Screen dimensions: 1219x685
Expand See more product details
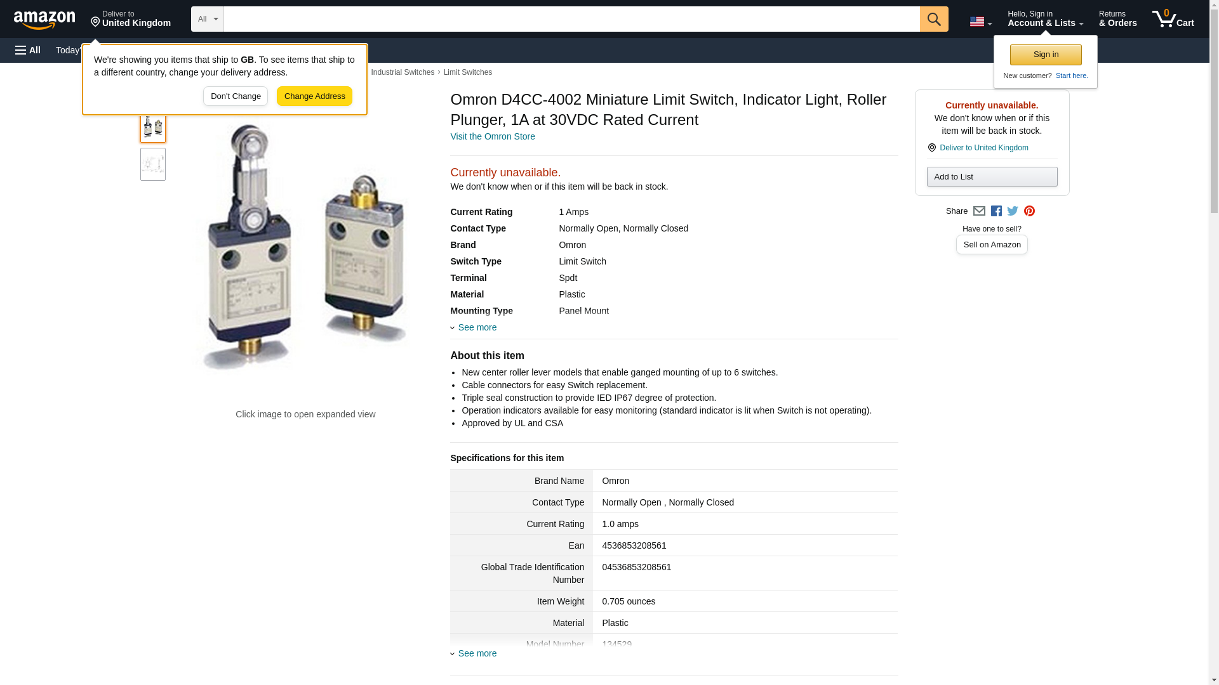477,327
